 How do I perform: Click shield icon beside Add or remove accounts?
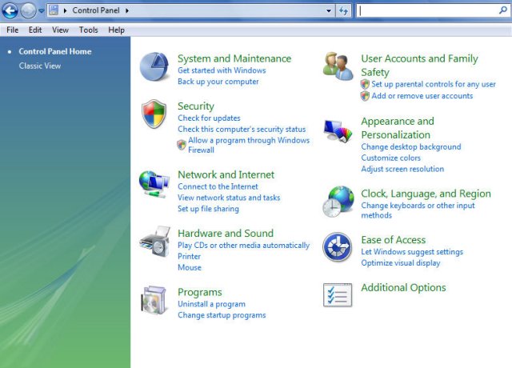[x=365, y=96]
